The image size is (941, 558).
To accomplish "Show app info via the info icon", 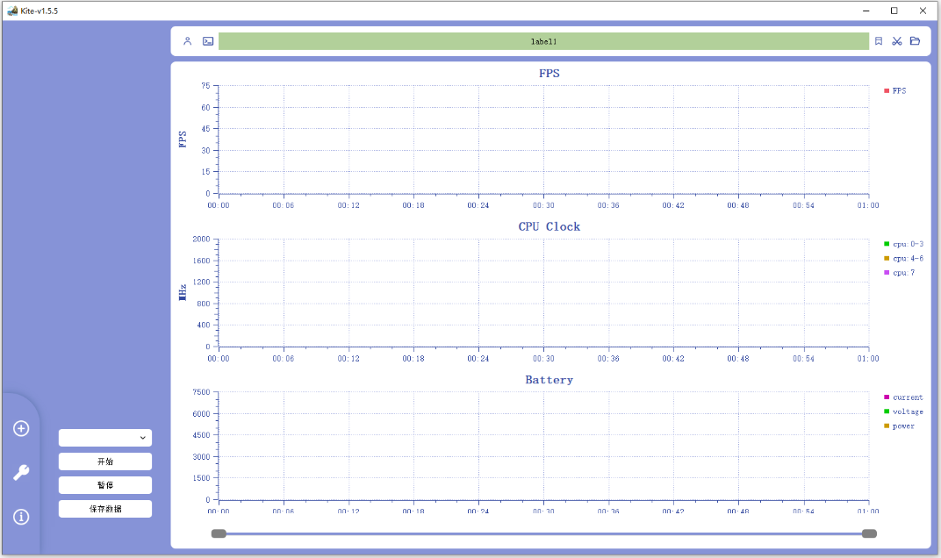I will 20,517.
